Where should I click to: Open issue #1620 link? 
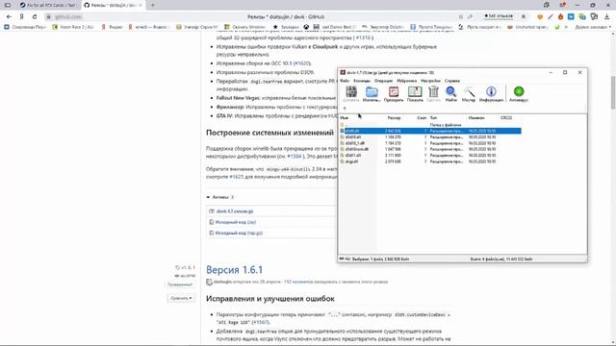pyautogui.click(x=301, y=63)
